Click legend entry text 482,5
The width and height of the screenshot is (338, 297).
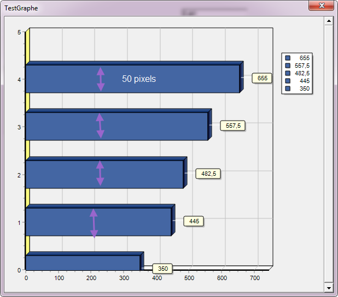point(302,73)
